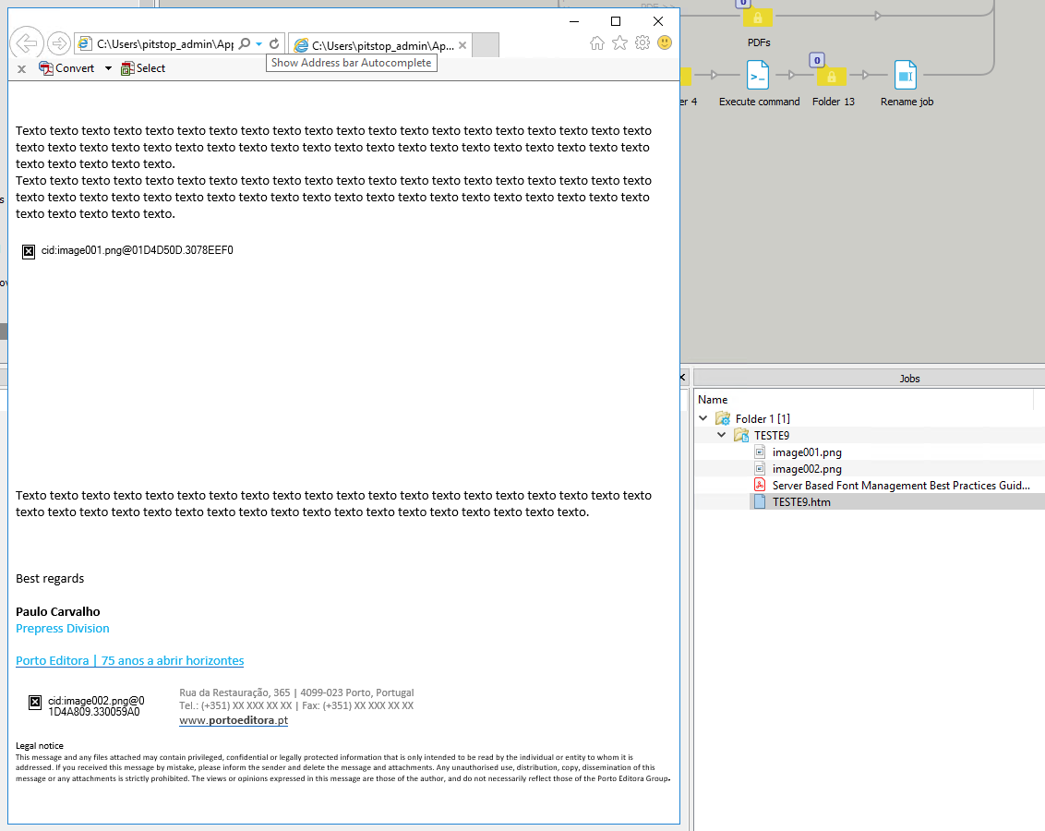Open the Home page via the house icon
The height and width of the screenshot is (831, 1045).
click(x=597, y=42)
